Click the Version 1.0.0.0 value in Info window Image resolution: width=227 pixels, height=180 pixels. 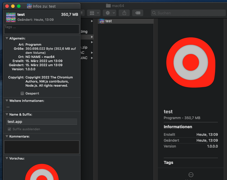tap(30, 69)
